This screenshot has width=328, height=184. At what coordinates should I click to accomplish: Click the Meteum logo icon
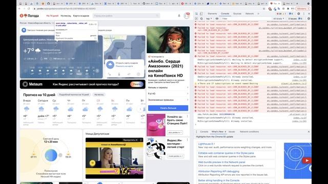(25, 84)
